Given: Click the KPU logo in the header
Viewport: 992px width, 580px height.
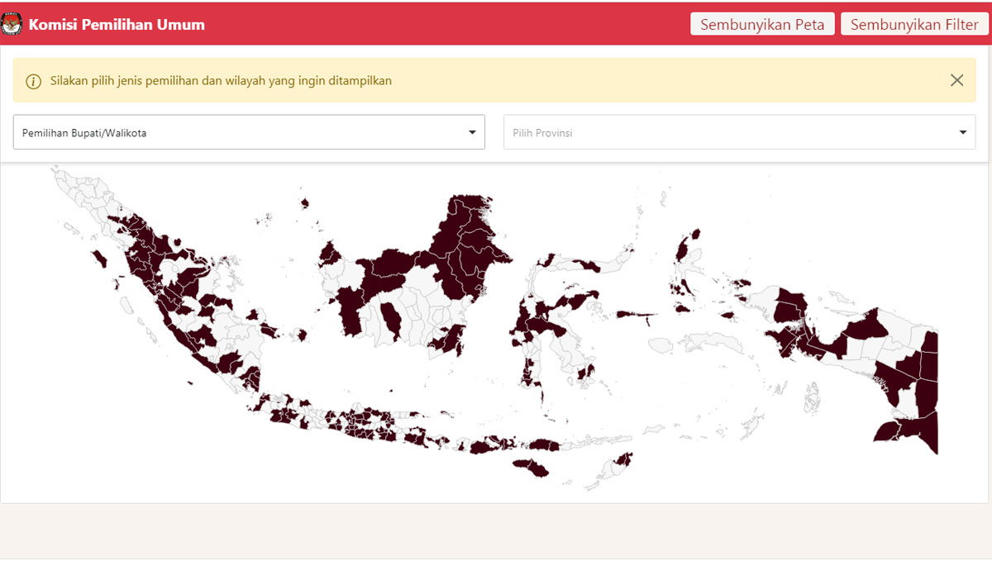Looking at the screenshot, I should click(x=12, y=24).
